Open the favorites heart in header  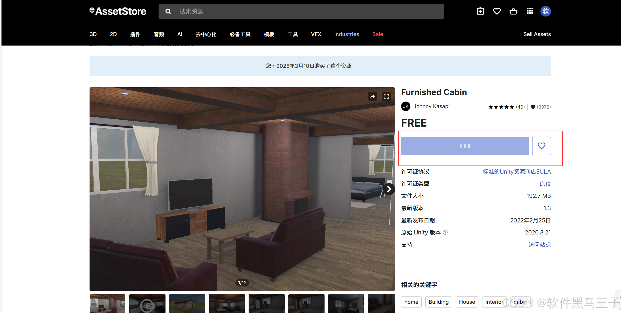coord(497,11)
